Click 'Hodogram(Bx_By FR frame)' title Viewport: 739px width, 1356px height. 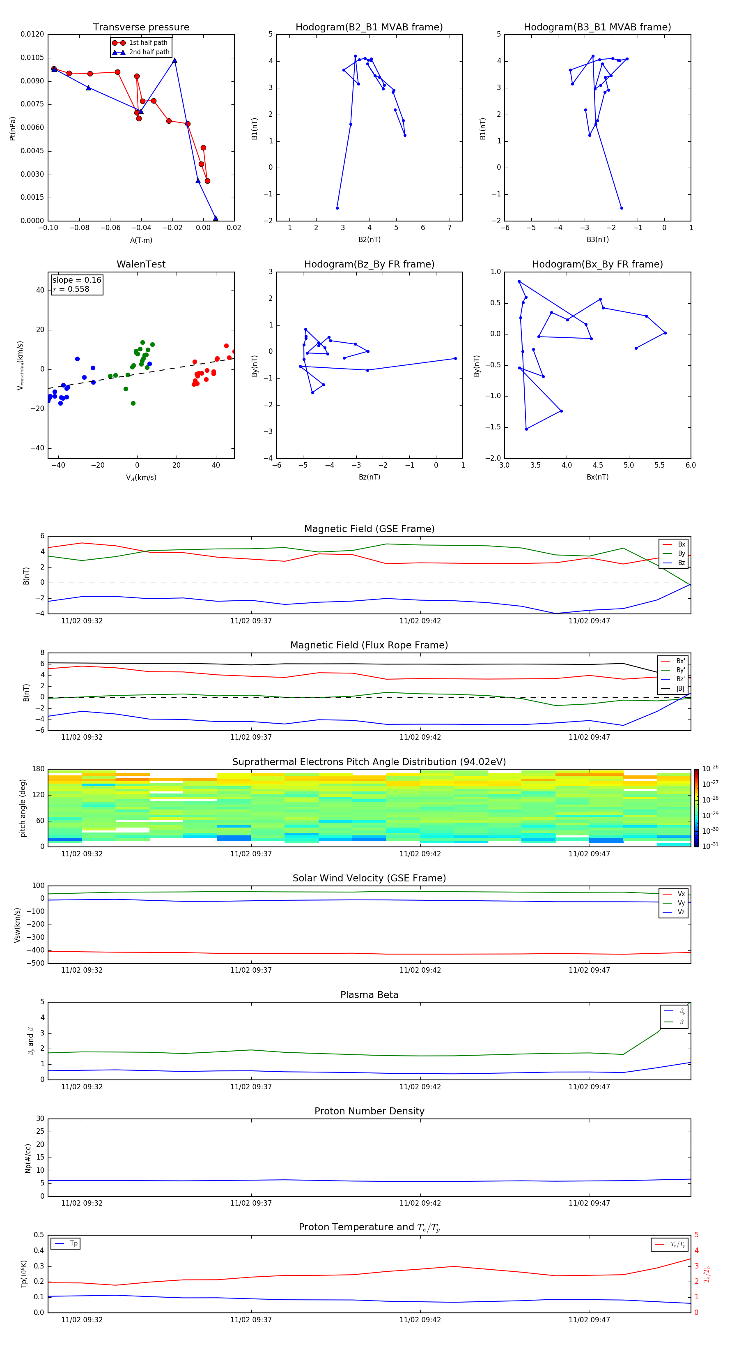tap(597, 264)
